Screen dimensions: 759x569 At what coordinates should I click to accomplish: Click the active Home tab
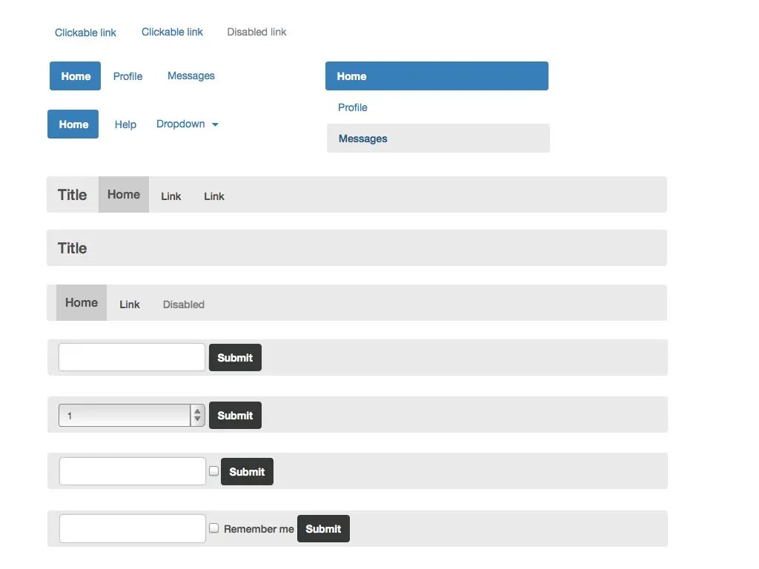(75, 76)
